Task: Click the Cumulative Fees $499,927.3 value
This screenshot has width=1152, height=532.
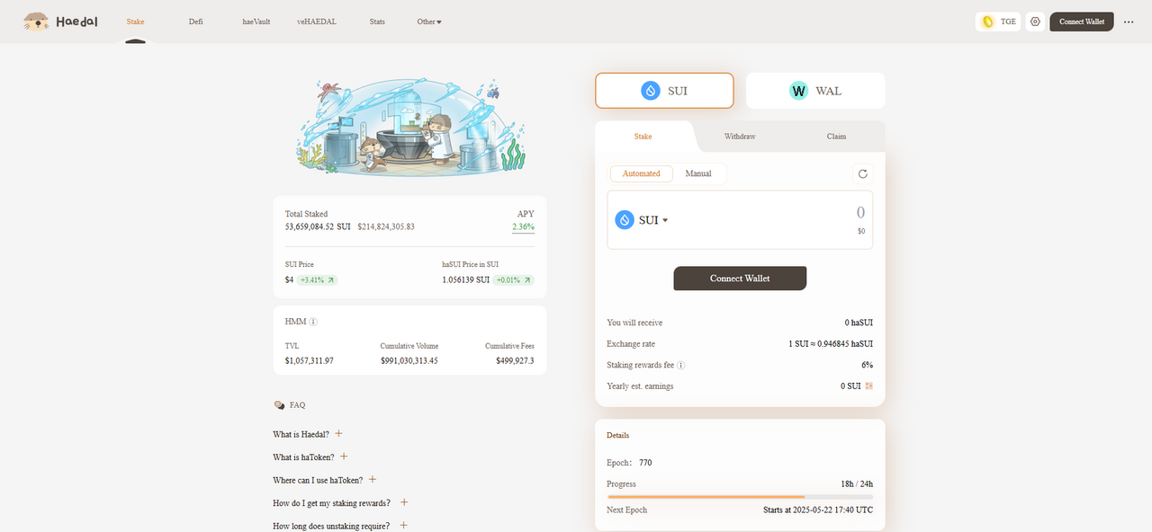Action: pos(515,360)
